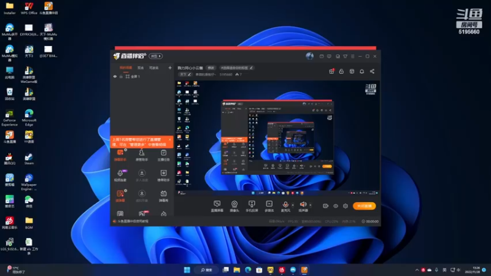
Task: Open the 主播任务 streamer tasks tool
Action: tap(163, 155)
